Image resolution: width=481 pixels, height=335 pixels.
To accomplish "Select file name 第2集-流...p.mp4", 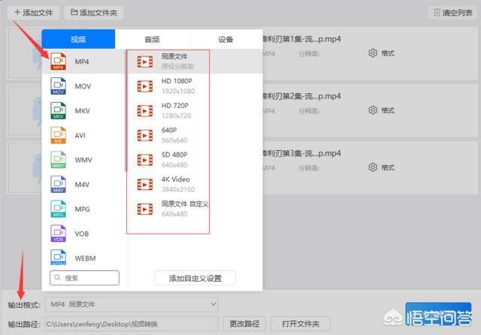I will [x=302, y=96].
